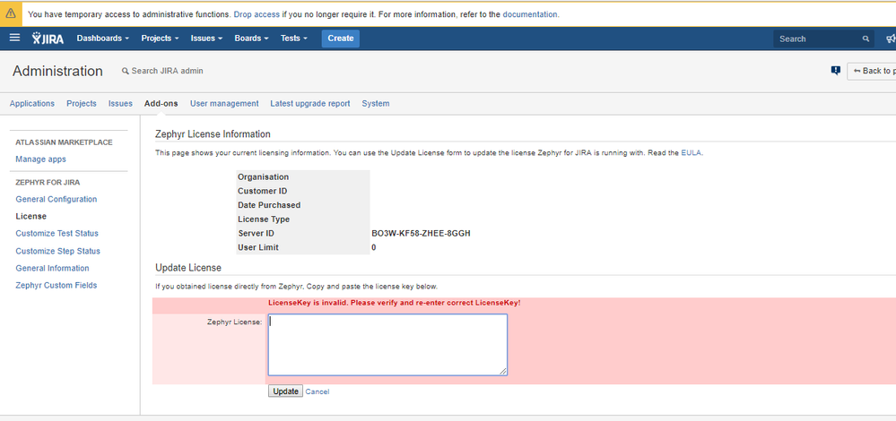This screenshot has width=896, height=421.
Task: Open Zephyr Custom Fields link
Action: (x=57, y=285)
